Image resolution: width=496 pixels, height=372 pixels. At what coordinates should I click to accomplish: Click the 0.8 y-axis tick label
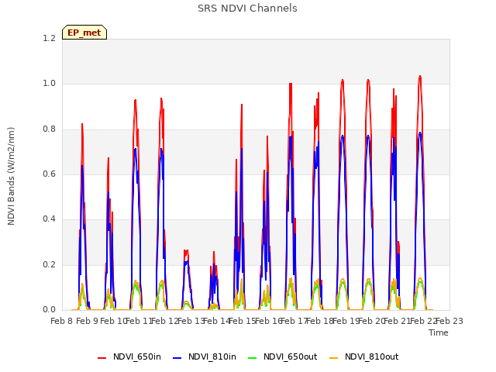click(x=50, y=129)
